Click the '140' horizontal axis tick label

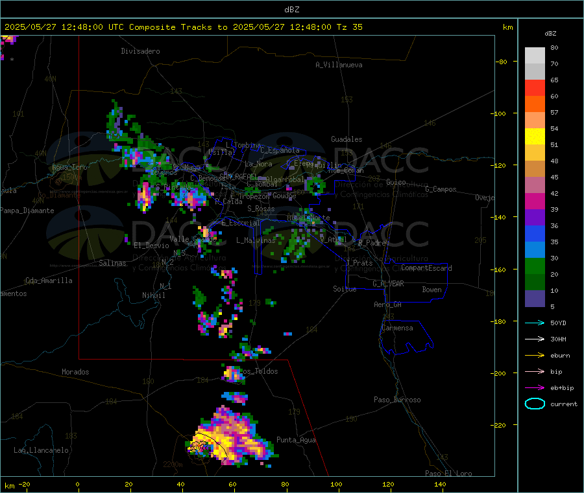point(440,484)
